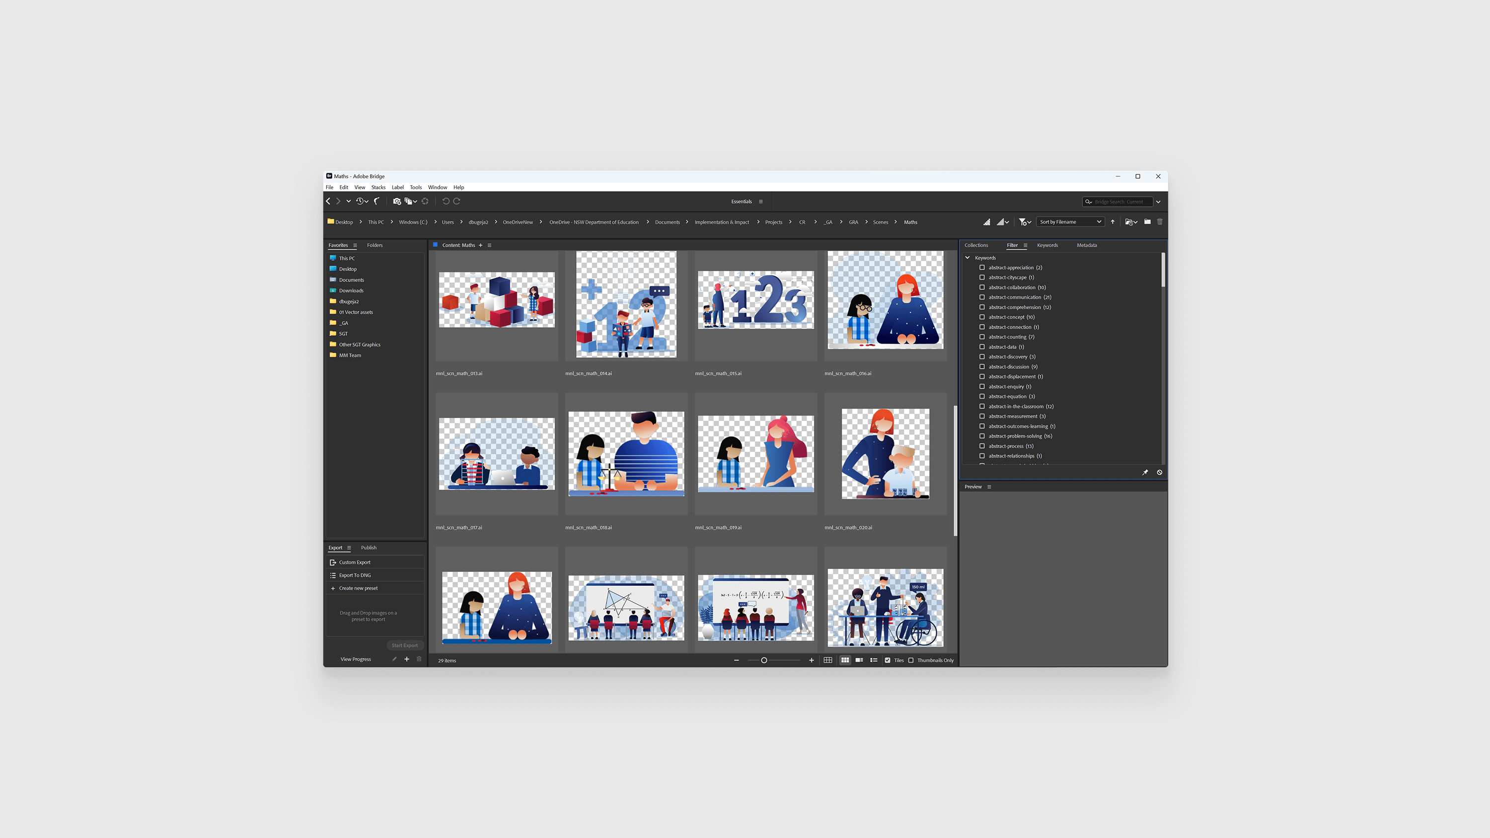Viewport: 1490px width, 838px height.
Task: Click the sort ascending arrow icon
Action: [x=1113, y=221]
